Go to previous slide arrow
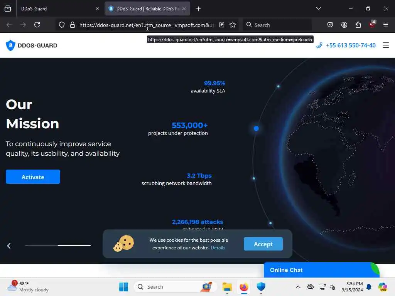 pos(9,246)
